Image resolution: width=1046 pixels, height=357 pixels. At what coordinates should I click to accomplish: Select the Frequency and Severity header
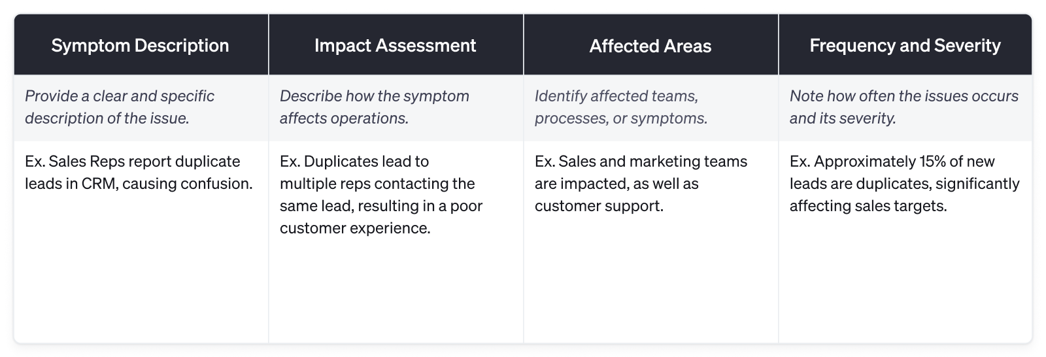[905, 45]
